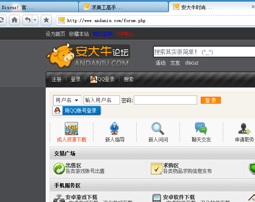Image resolution: width=255 pixels, height=202 pixels.
Task: Open the 搜索 navigation item
Action: [x=129, y=79]
